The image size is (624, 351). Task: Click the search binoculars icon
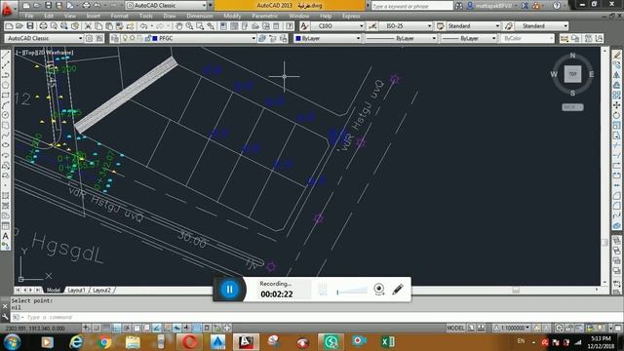459,6
